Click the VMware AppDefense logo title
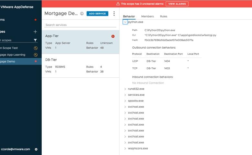Screen dimensions: 252x155 tap(17, 7)
